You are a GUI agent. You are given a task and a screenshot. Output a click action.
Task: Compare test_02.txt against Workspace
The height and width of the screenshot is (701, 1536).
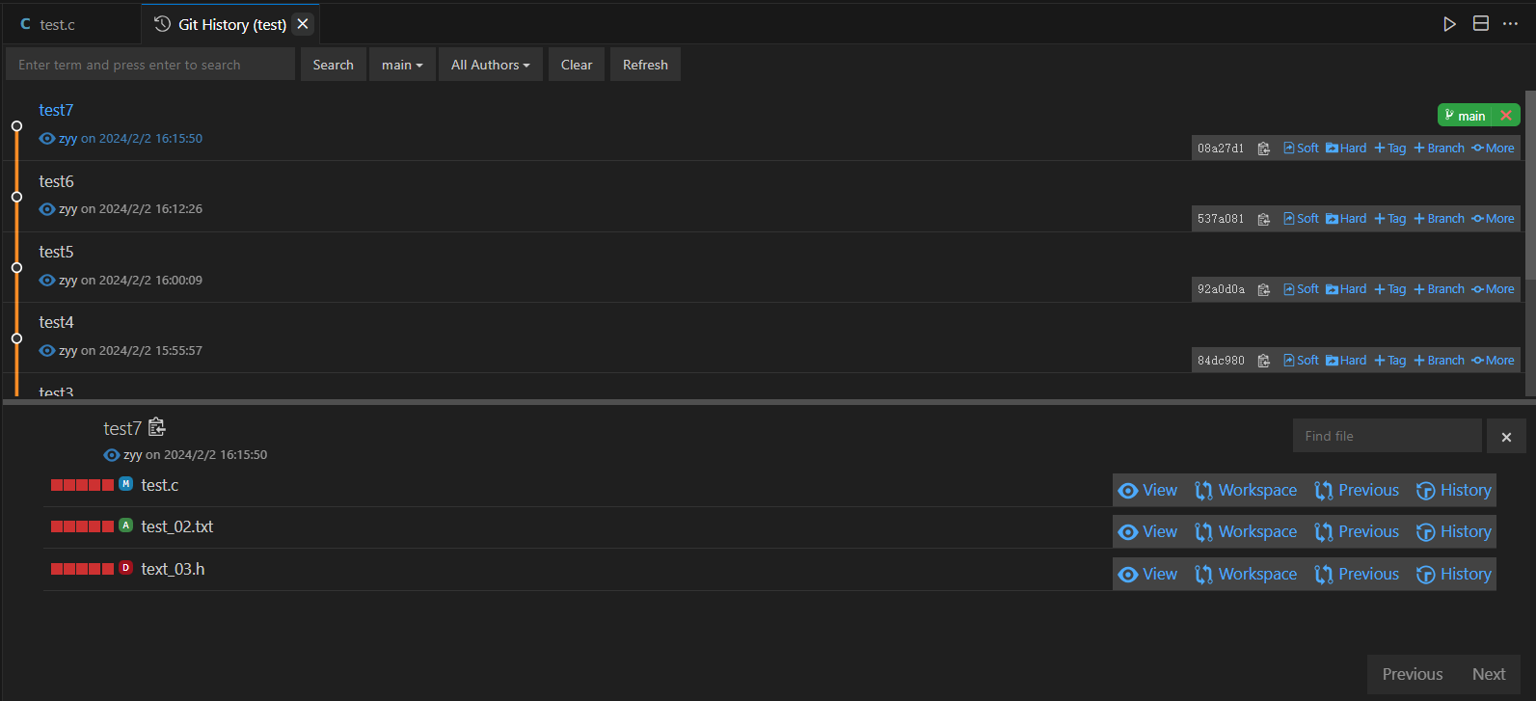click(x=1246, y=532)
